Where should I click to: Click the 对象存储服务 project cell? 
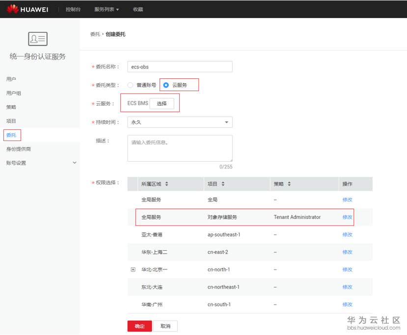pyautogui.click(x=222, y=217)
